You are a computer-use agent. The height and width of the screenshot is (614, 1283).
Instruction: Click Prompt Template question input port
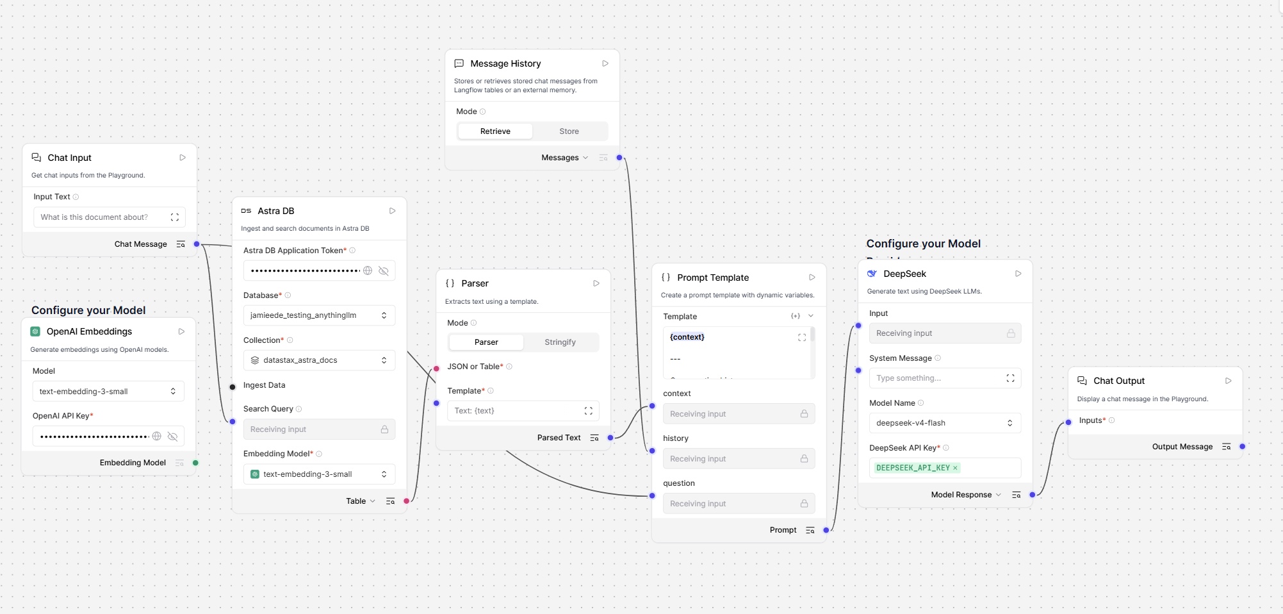(x=652, y=495)
